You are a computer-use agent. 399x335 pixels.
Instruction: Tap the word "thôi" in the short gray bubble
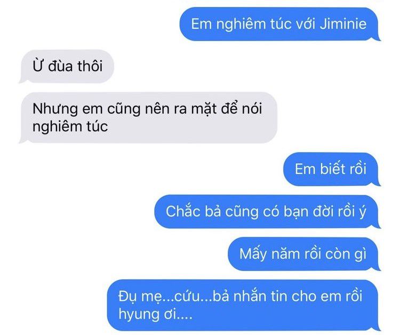(90, 67)
